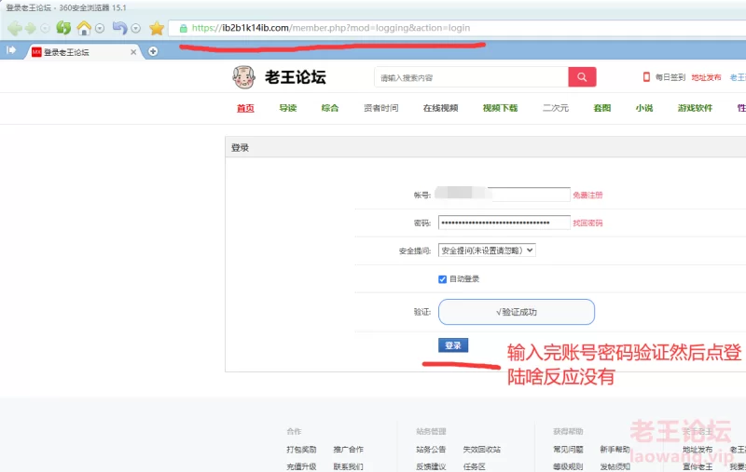This screenshot has width=746, height=472.
Task: Expand the 安全提问 dropdown
Action: [x=487, y=250]
